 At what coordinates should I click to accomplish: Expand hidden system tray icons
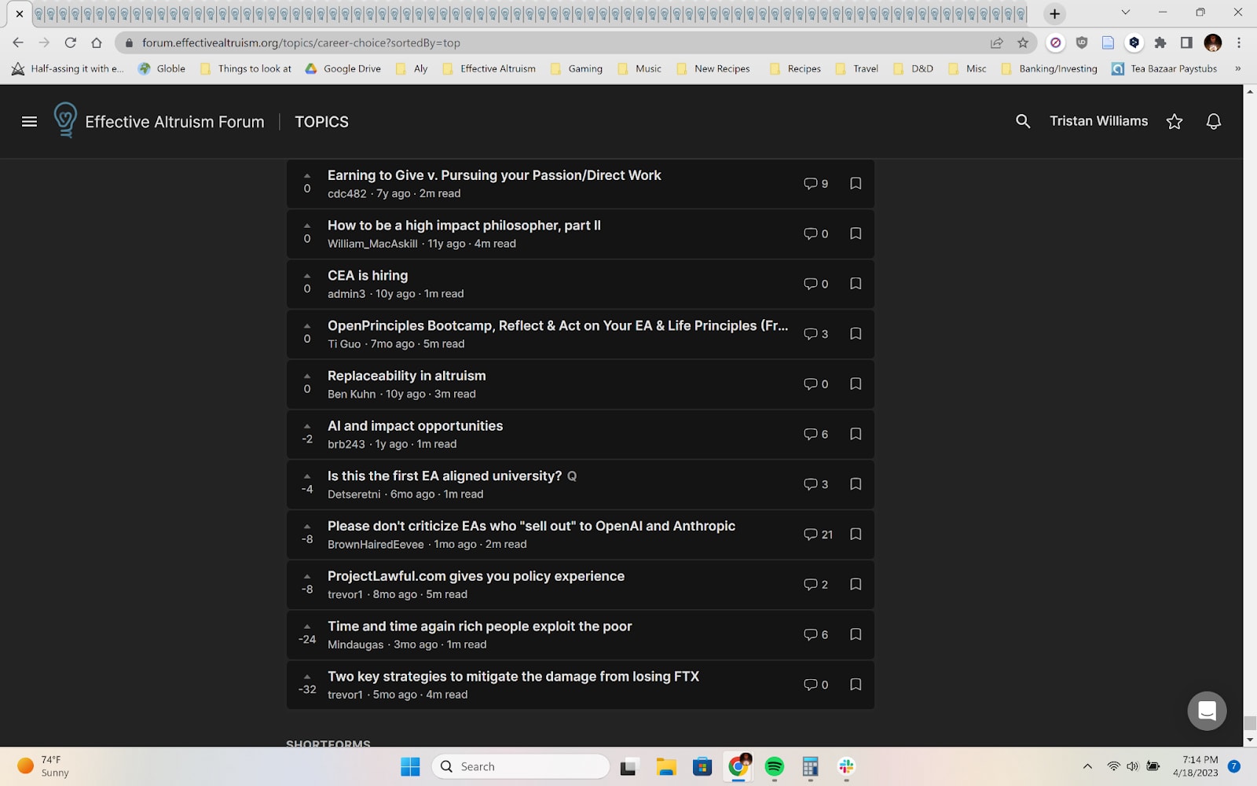[x=1087, y=766]
